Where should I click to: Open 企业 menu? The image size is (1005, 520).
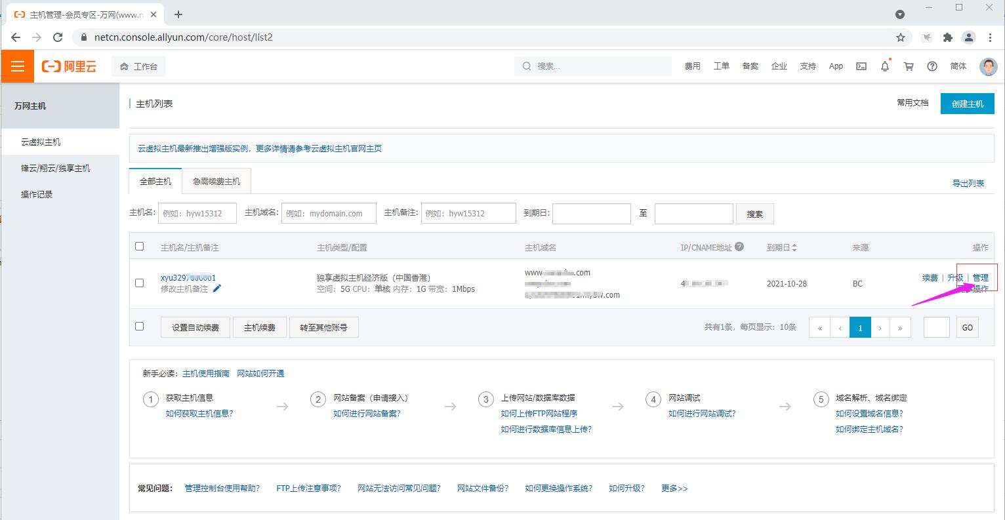click(x=779, y=66)
